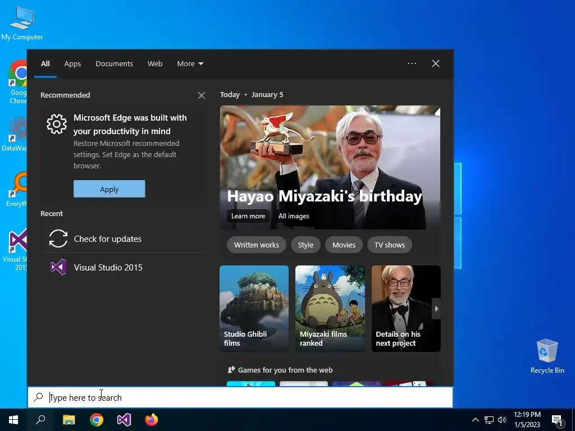Open the clock showing 12:19 PM

[x=527, y=420]
